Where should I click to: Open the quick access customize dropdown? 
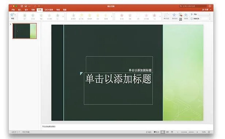pos(39,6)
